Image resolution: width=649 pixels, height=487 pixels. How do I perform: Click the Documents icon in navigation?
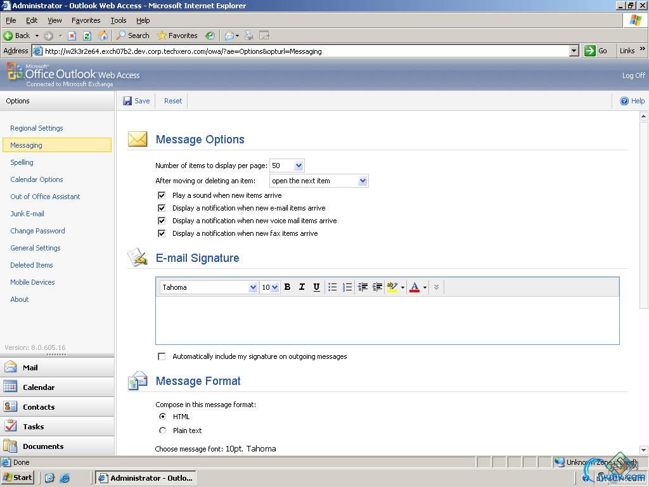(10, 446)
